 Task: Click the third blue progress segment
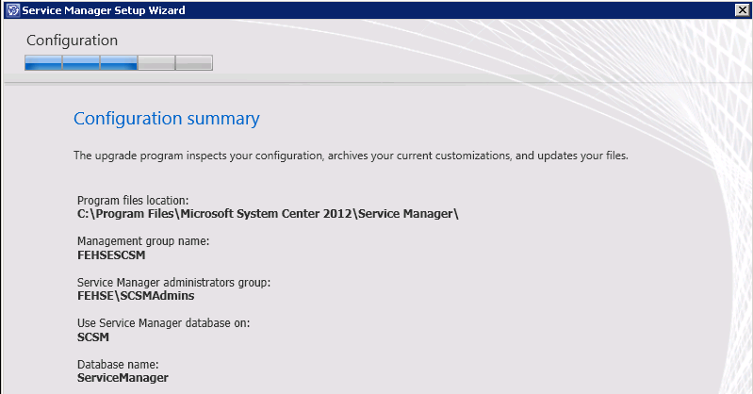click(119, 63)
